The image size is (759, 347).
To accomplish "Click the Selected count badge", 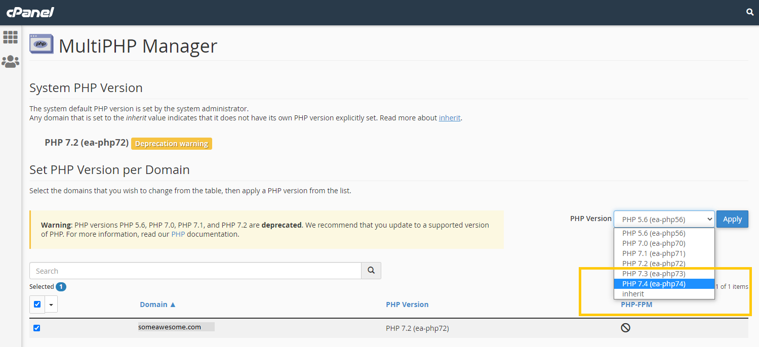I will click(x=61, y=287).
